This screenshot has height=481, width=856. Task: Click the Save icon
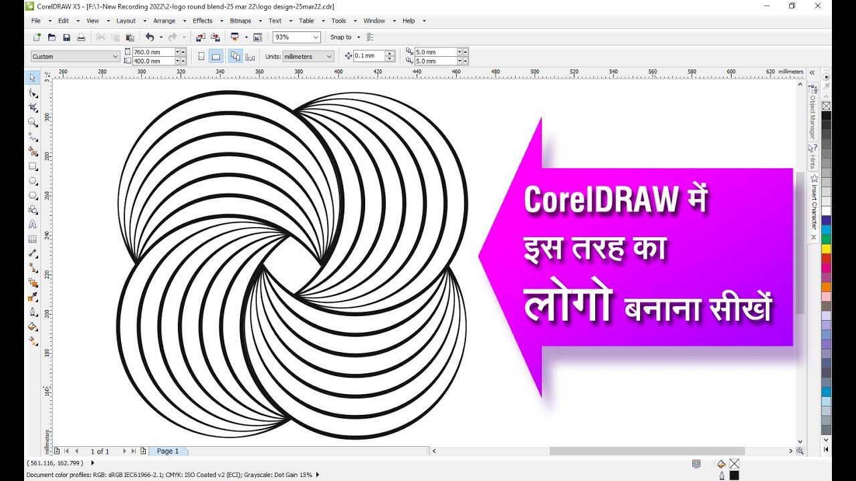pos(66,37)
